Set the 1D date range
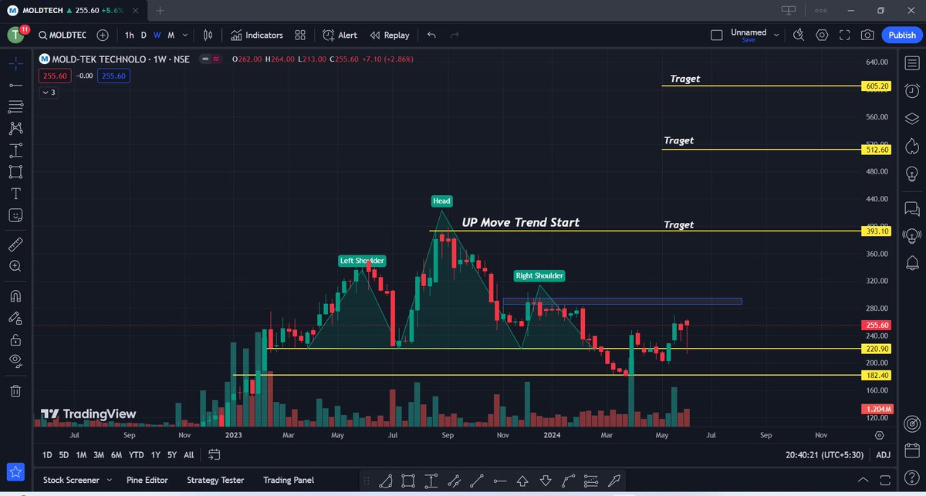This screenshot has height=496, width=926. tap(47, 455)
